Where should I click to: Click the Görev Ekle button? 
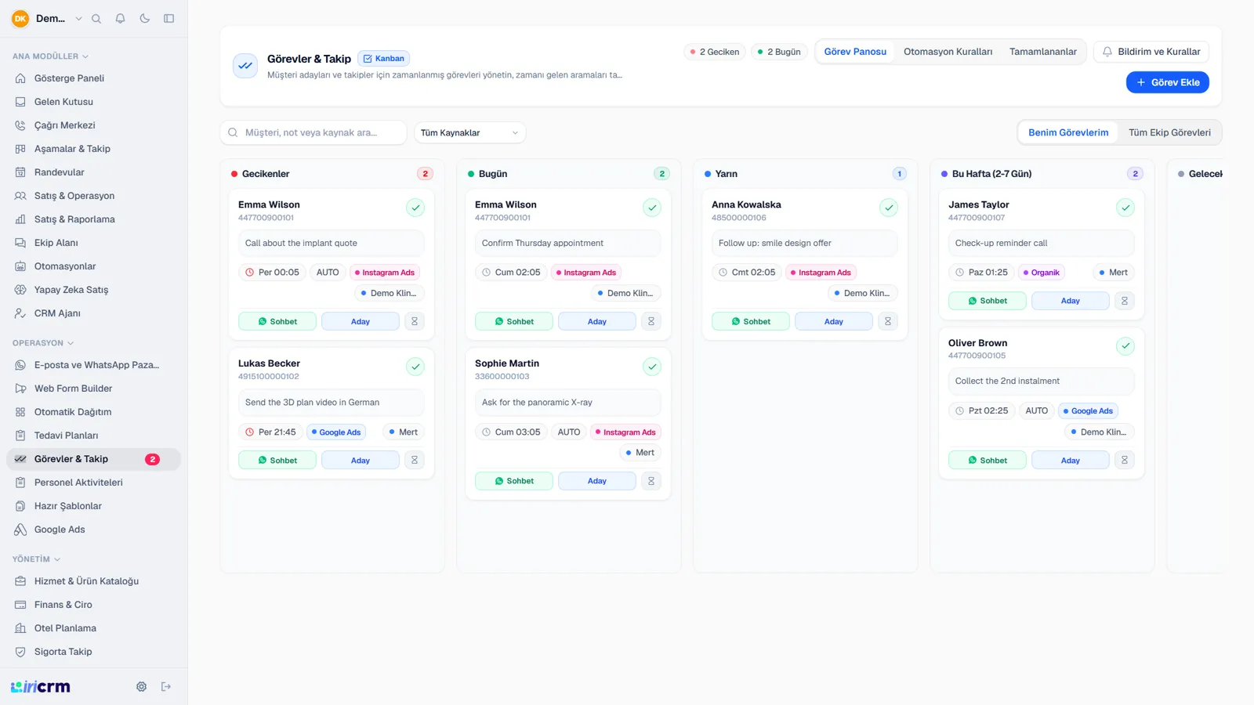click(x=1168, y=82)
